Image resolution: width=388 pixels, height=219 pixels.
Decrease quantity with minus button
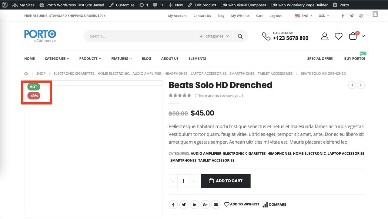click(x=173, y=181)
